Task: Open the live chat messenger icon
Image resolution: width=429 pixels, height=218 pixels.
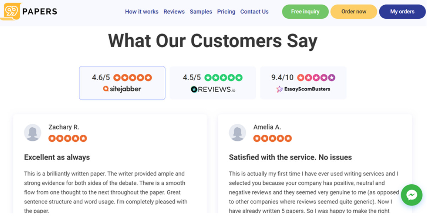Action: [x=411, y=195]
